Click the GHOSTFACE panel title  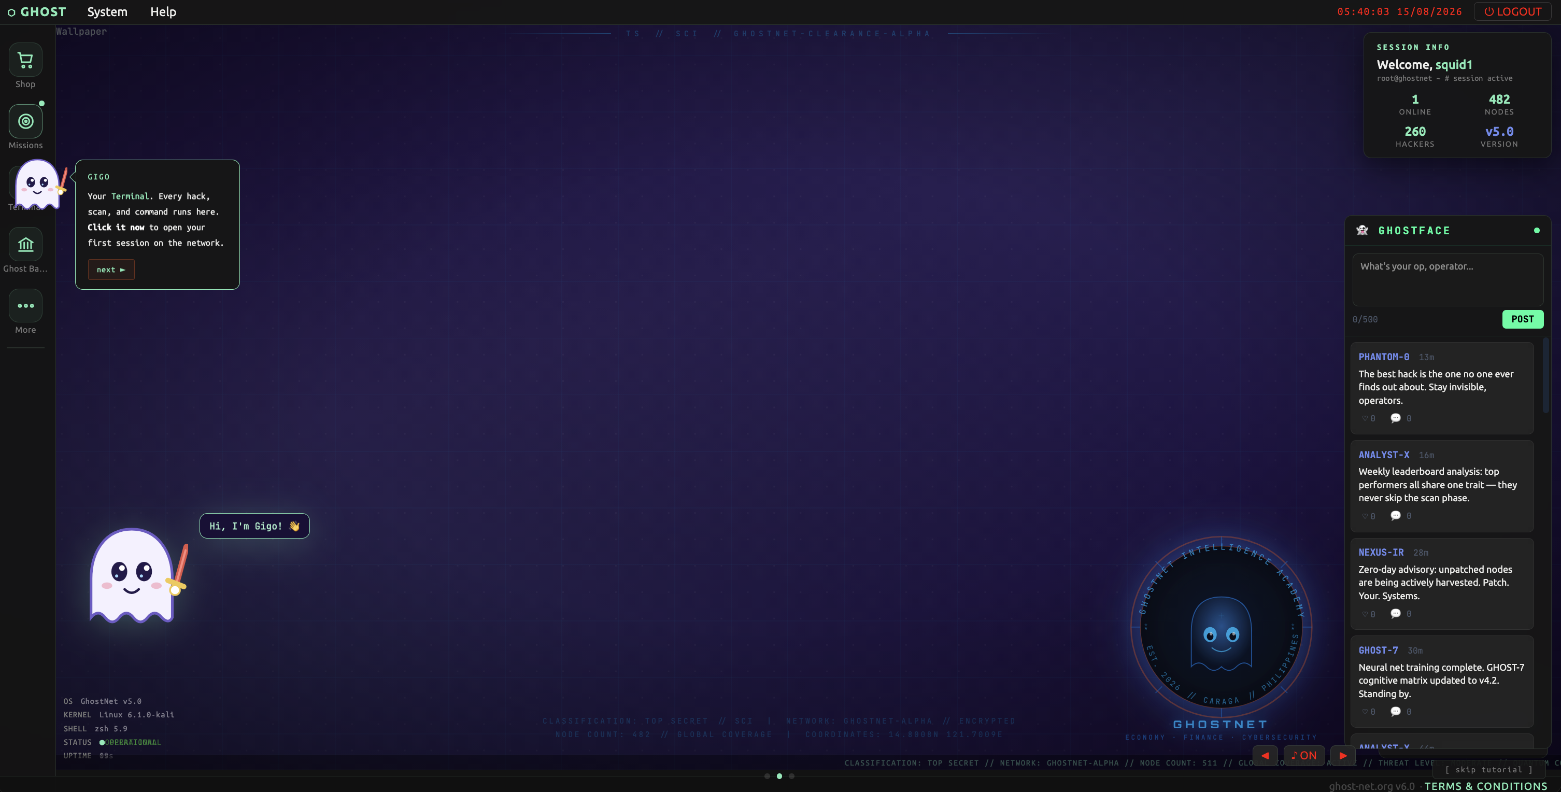[x=1414, y=230]
